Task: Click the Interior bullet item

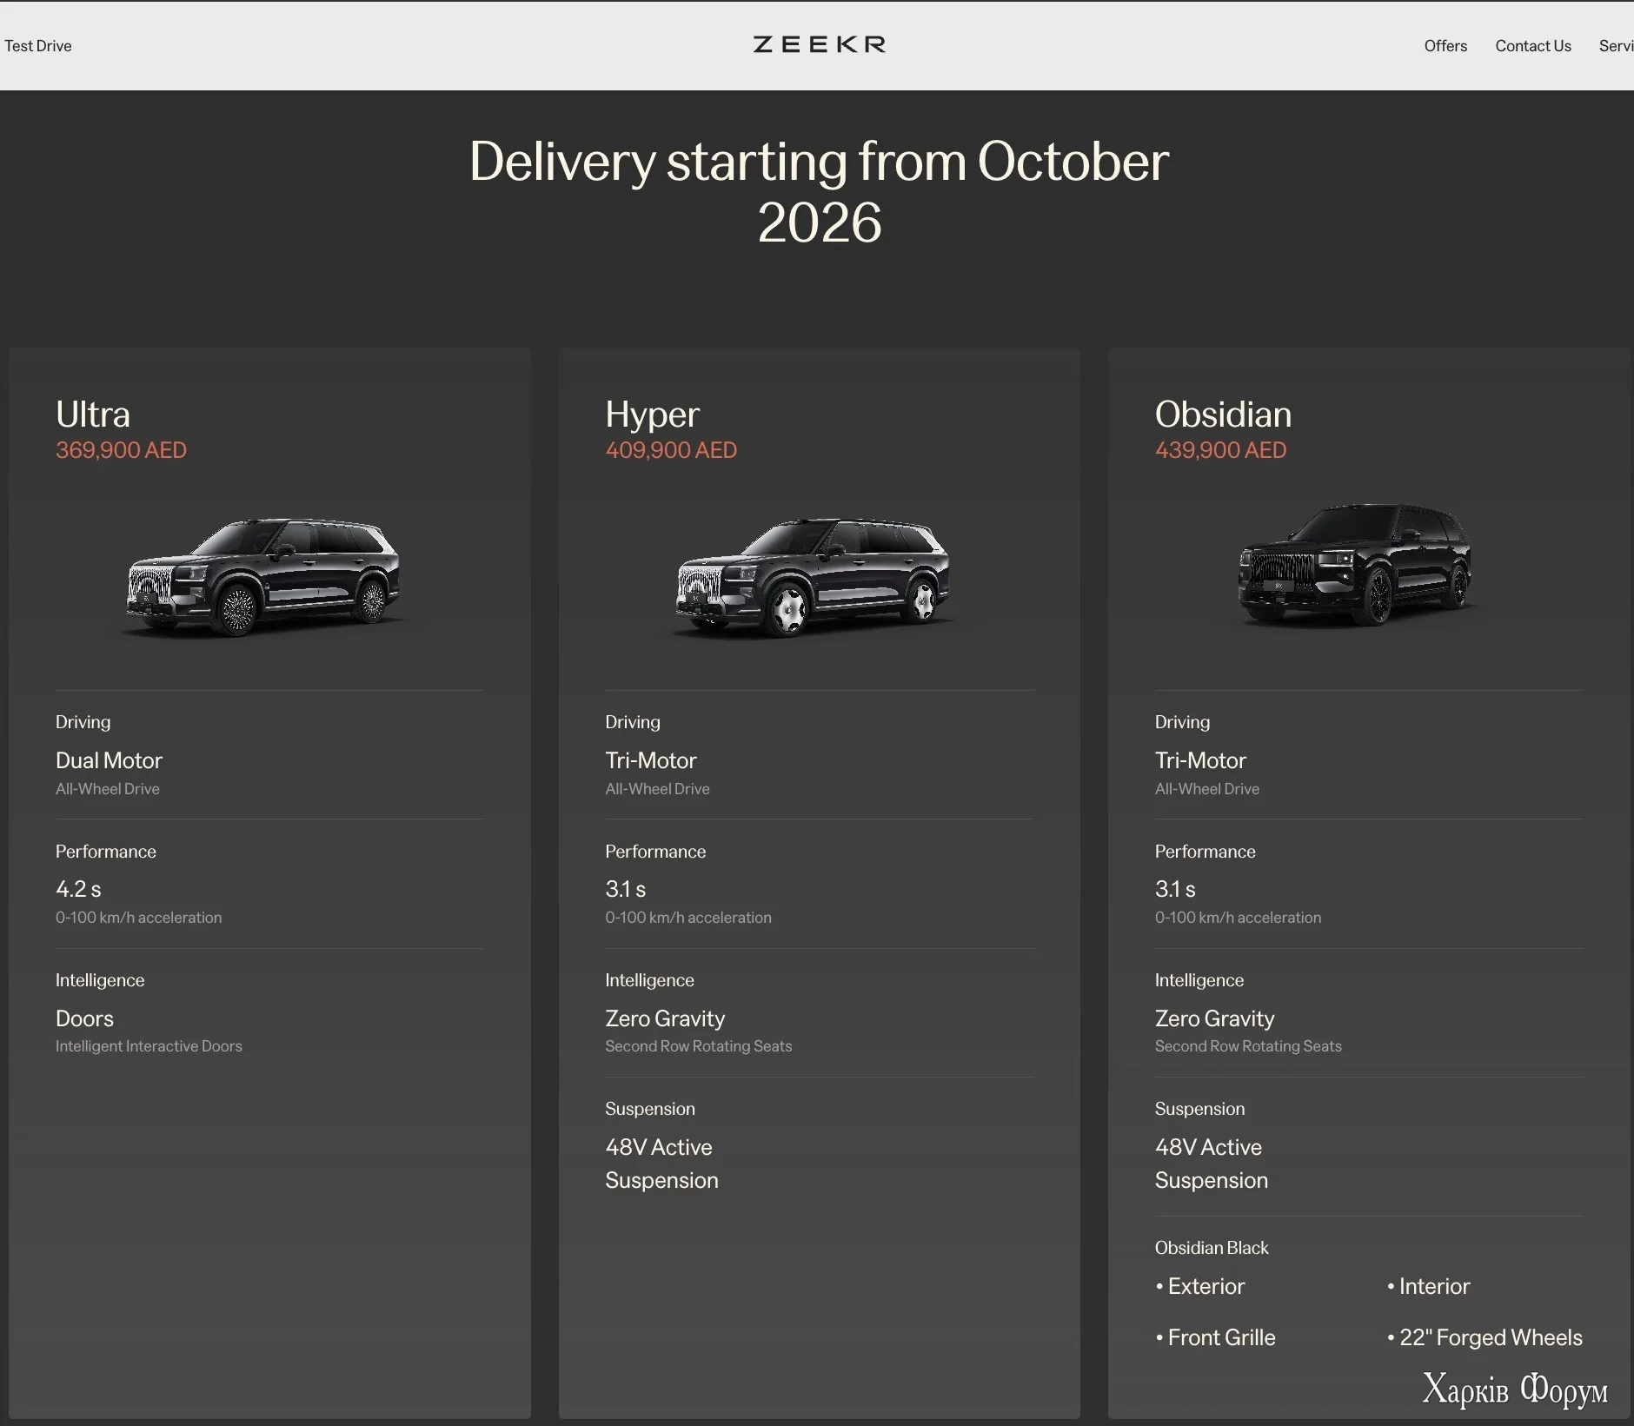Action: click(x=1429, y=1286)
